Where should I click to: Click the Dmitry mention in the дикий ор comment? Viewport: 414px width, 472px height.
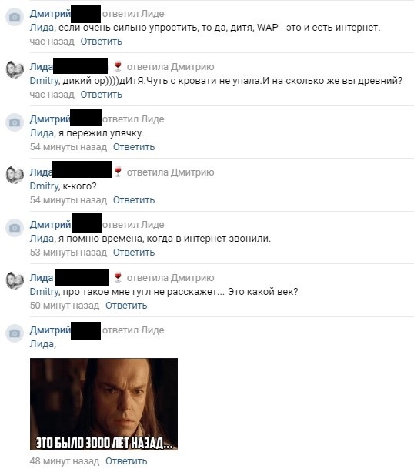(x=44, y=81)
